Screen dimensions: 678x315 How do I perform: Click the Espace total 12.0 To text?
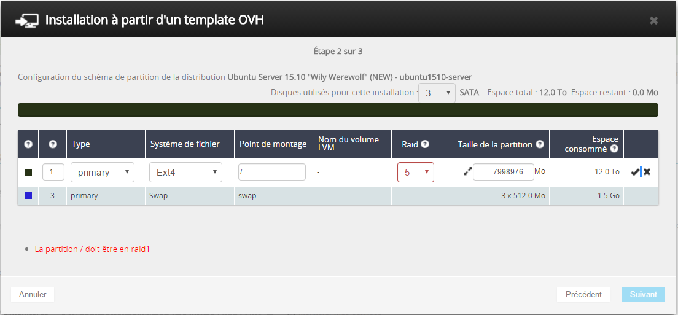(x=527, y=93)
